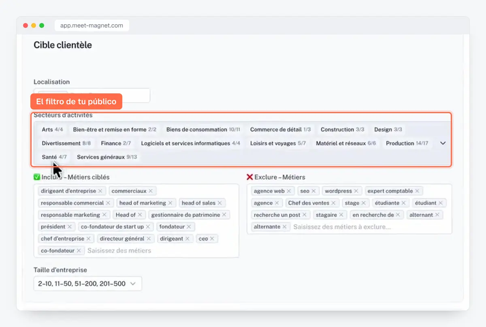The image size is (486, 327).
Task: Remove the 'dirigeant' tag
Action: pos(187,238)
